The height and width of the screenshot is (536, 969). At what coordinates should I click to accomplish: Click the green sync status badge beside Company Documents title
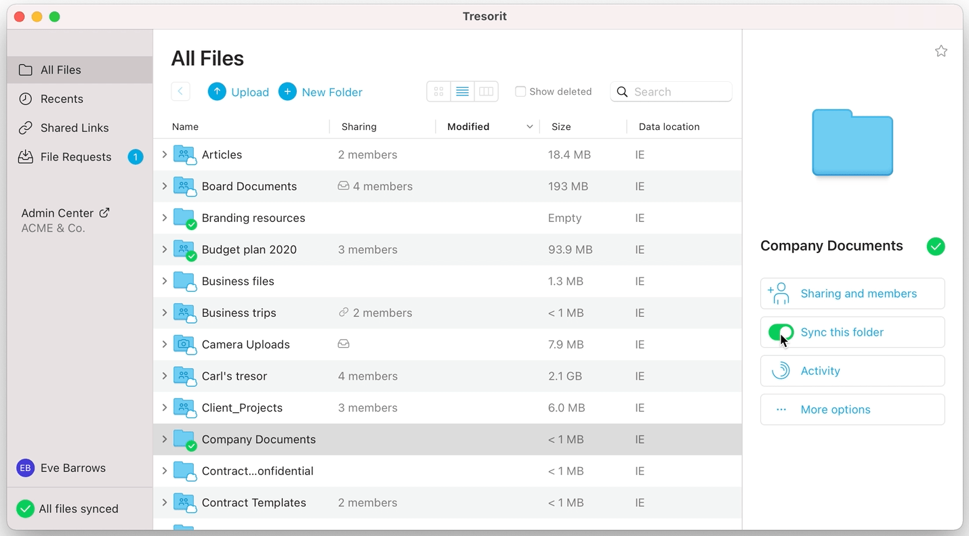tap(936, 246)
